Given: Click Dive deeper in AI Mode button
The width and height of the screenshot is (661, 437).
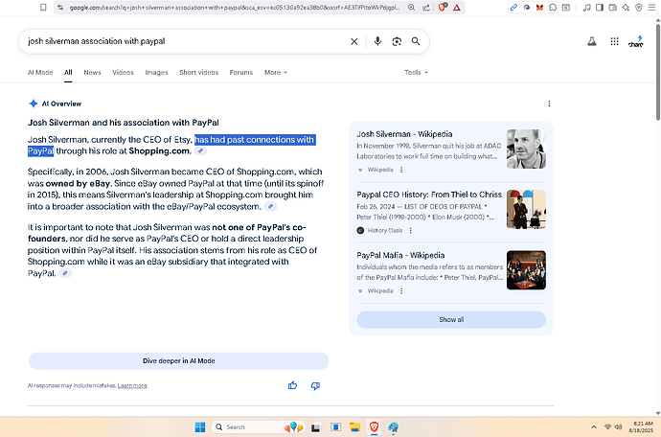Looking at the screenshot, I should pyautogui.click(x=179, y=361).
